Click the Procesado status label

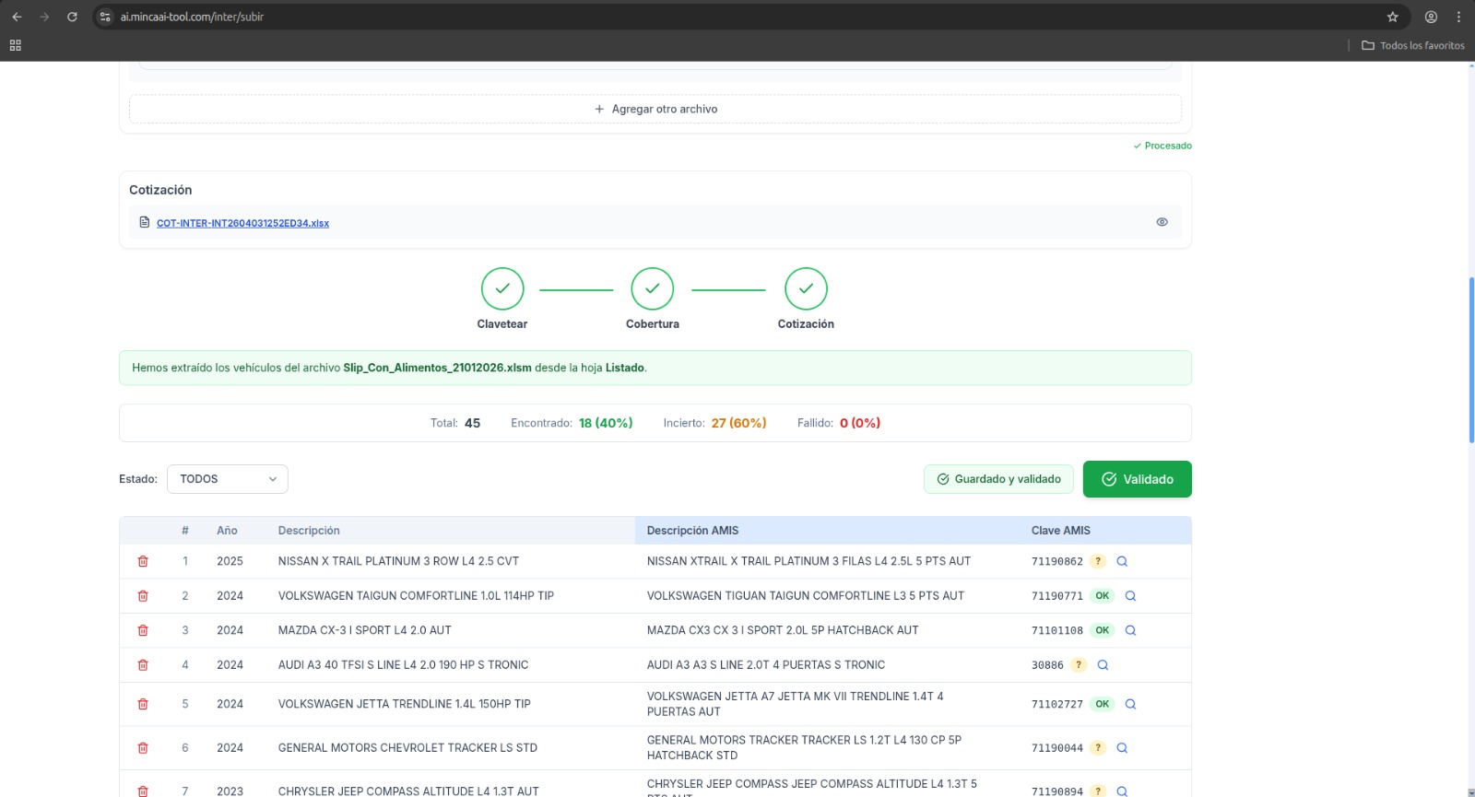click(1162, 146)
